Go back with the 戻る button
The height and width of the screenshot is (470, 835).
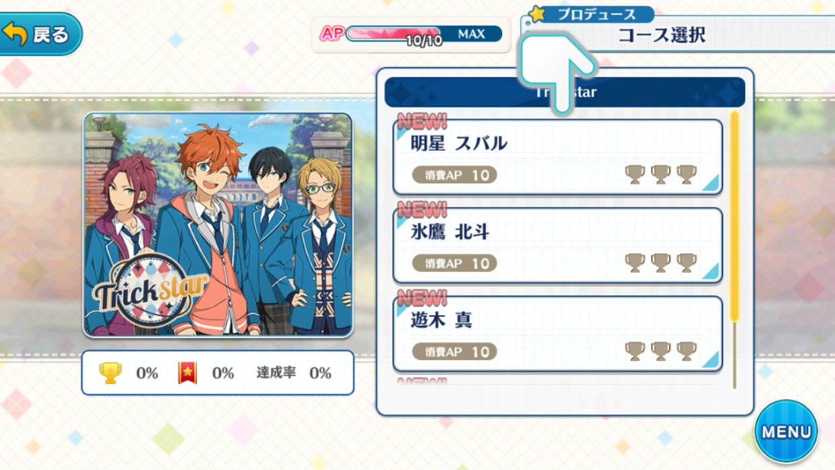40,34
